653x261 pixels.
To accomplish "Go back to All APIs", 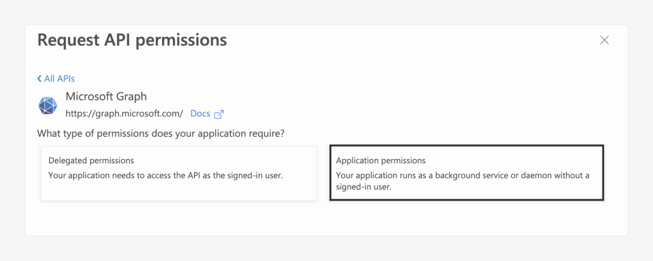I will point(59,79).
